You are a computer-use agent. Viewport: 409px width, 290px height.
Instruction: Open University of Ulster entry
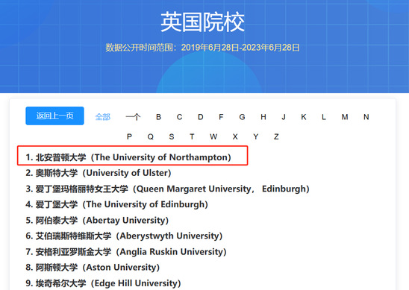(x=99, y=173)
